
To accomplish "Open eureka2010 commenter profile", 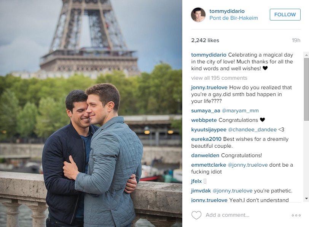I will point(206,139).
